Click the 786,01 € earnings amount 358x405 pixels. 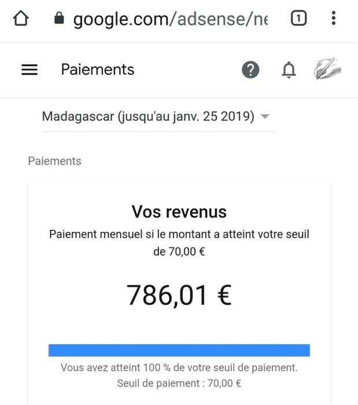(x=179, y=295)
